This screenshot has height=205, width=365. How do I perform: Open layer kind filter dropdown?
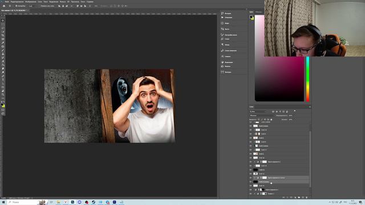tap(258, 112)
